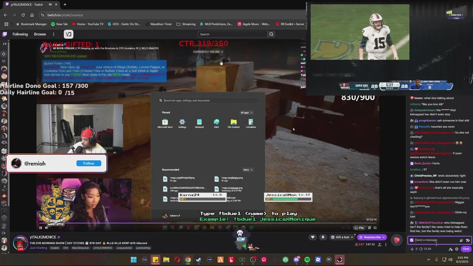Screen dimensions: 473x266
Task: Select the English stream tag
Action: (55, 248)
